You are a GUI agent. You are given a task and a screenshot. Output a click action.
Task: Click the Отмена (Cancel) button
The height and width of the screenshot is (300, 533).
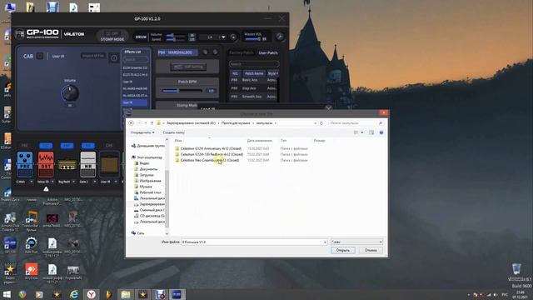coord(371,250)
